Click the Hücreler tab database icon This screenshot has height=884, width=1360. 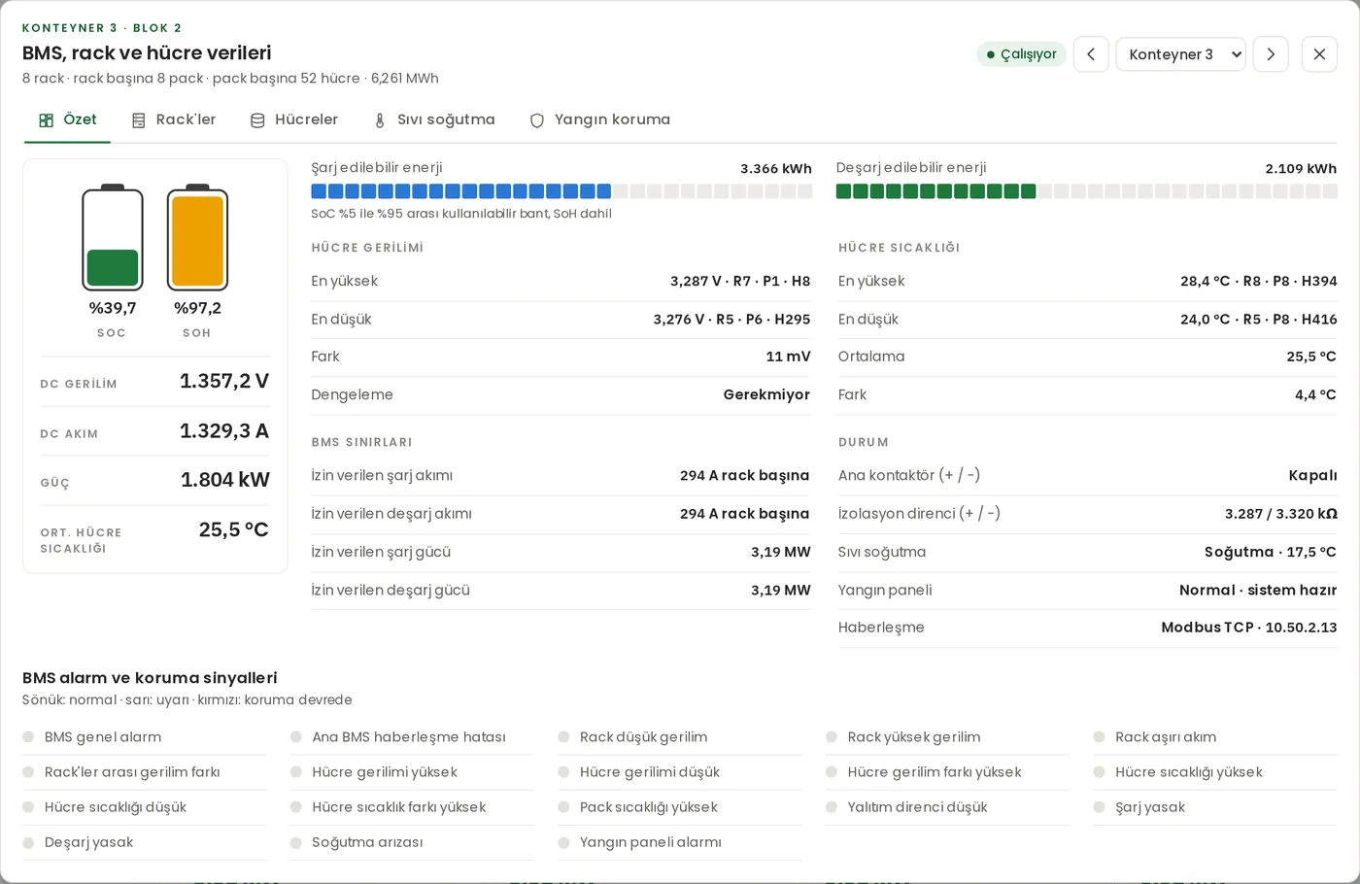(257, 120)
